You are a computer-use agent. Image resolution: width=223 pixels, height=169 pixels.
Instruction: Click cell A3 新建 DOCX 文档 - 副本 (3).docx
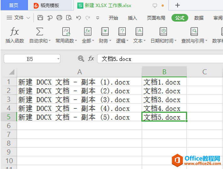coord(79,99)
